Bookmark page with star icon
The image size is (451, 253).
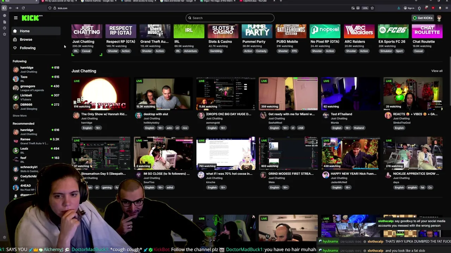pyautogui.click(x=372, y=8)
